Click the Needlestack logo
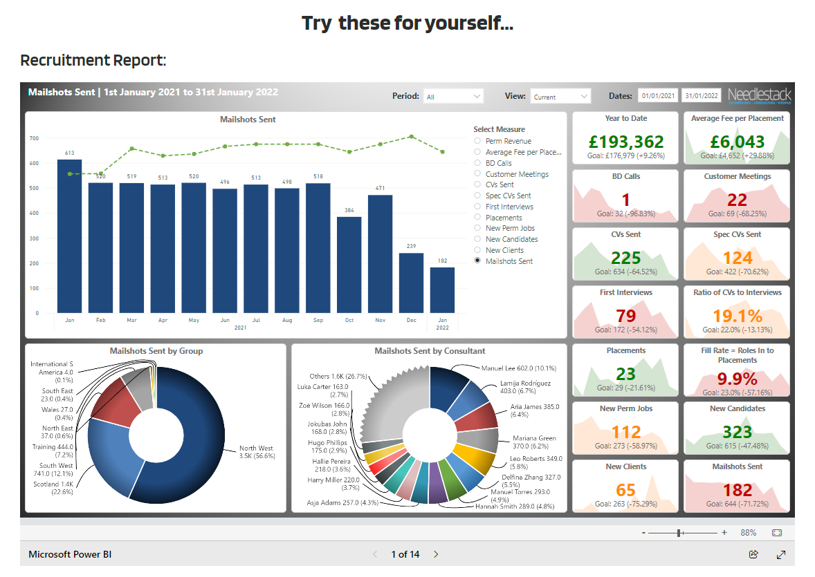Viewport: 815px width, 577px height. pos(760,96)
